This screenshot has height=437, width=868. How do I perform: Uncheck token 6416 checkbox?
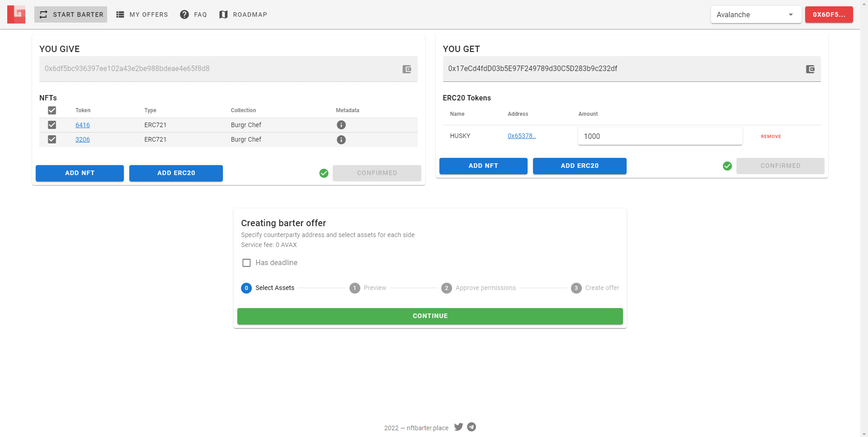click(x=52, y=125)
